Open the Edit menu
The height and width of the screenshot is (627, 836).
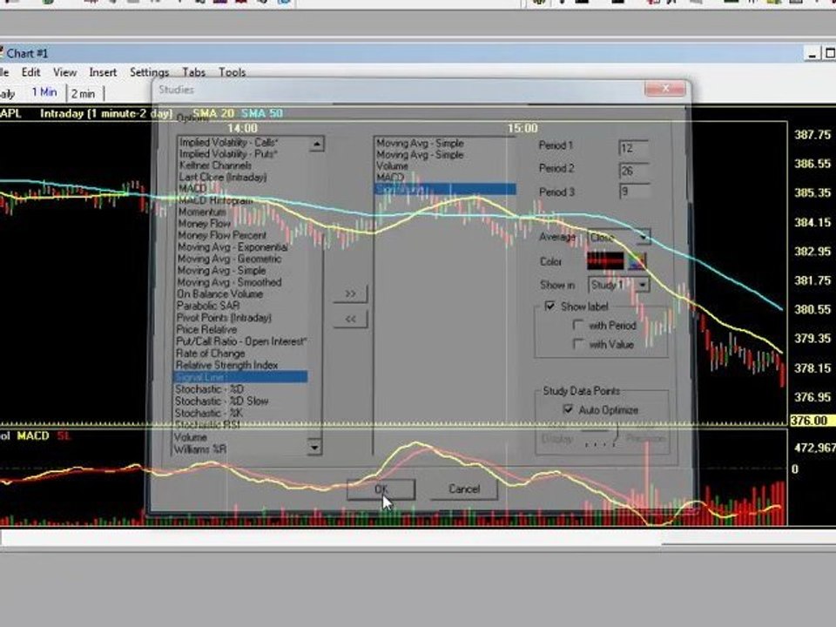coord(30,72)
